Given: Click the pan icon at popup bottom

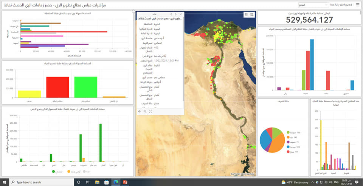Looking at the screenshot, I should 140,111.
